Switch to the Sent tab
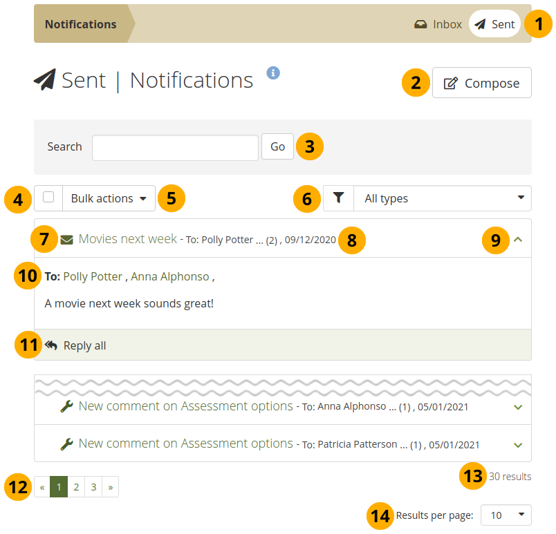The image size is (556, 534). (x=494, y=24)
